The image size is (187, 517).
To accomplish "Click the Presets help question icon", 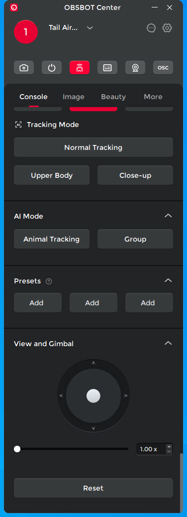I will [x=49, y=281].
